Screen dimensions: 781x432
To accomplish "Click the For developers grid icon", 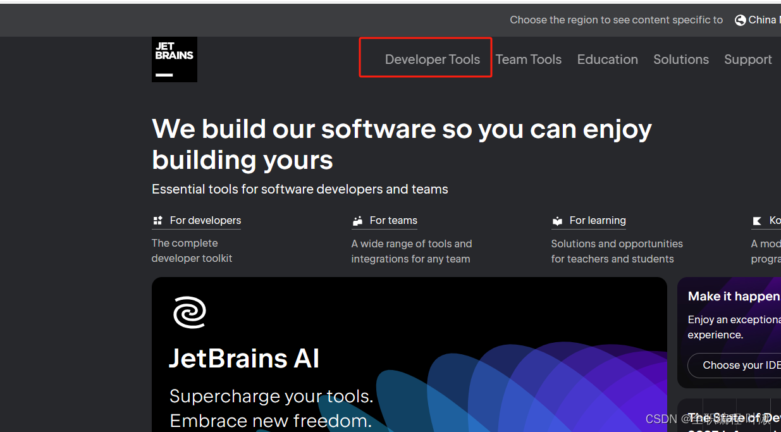I will [x=158, y=221].
